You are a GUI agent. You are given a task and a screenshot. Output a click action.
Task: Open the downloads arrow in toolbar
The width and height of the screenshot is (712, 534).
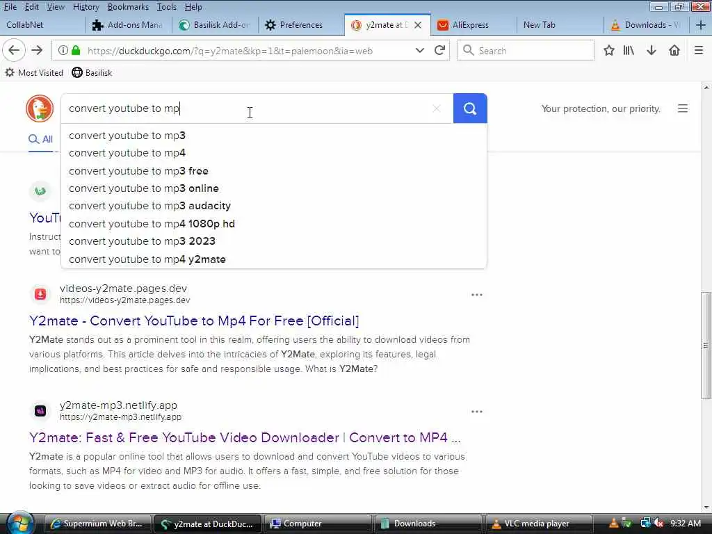tap(651, 50)
